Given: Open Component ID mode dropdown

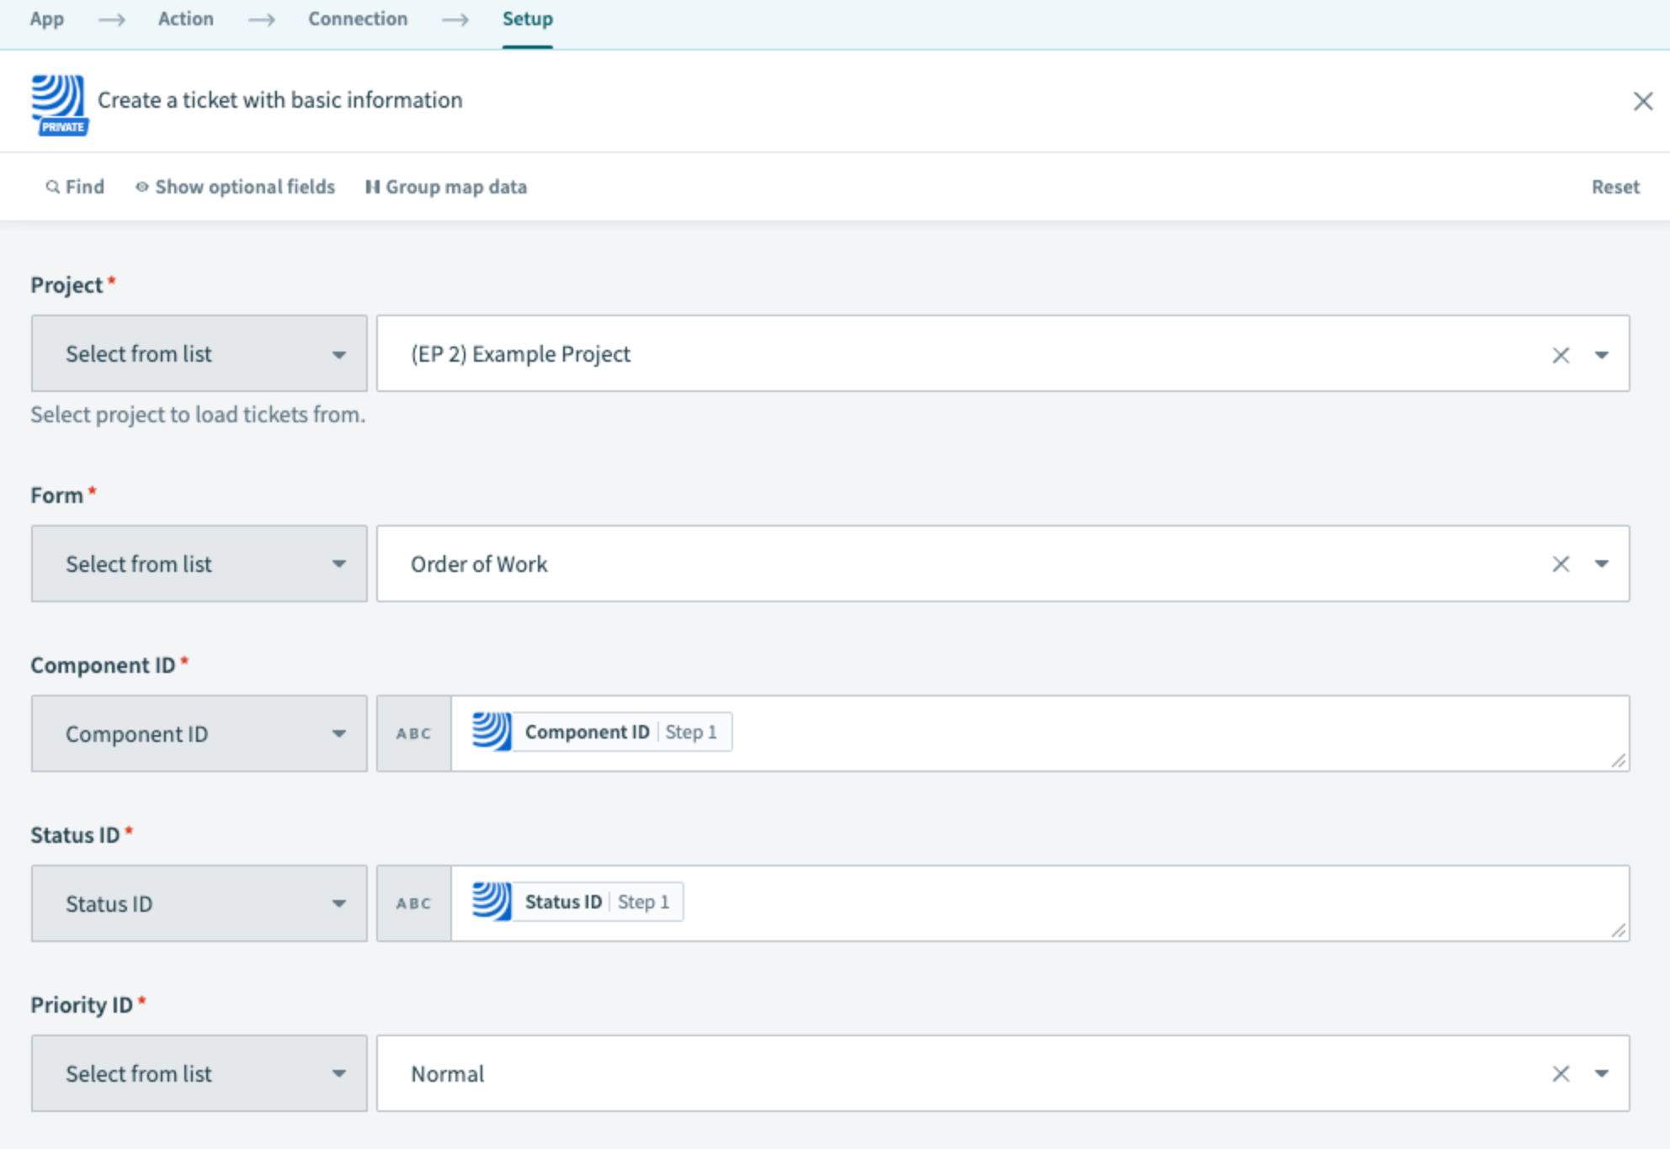Looking at the screenshot, I should coord(199,733).
